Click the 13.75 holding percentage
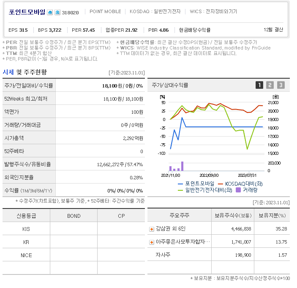297x288 pixels. [281, 242]
